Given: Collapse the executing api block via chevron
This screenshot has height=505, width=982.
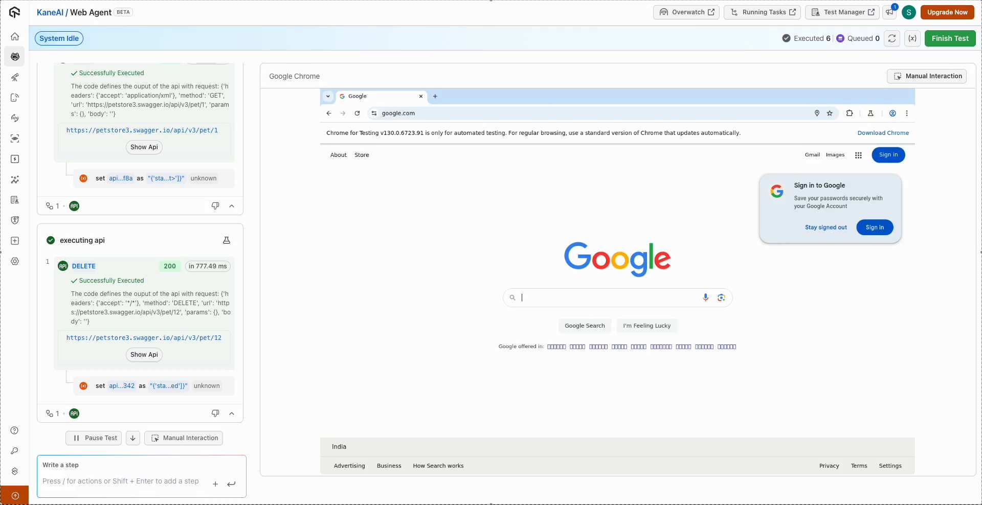Looking at the screenshot, I should 232,414.
